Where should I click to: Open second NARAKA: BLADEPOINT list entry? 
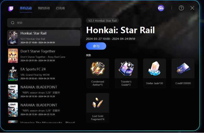(x=44, y=109)
